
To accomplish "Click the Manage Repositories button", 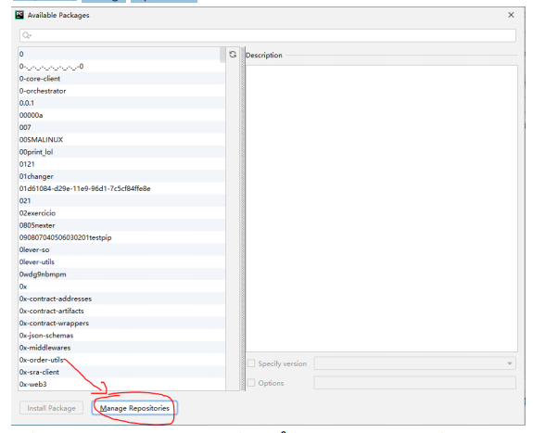I will 134,408.
